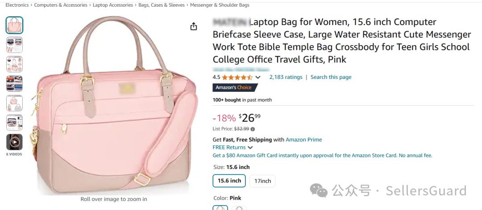
Task: Open the Amazon Prime link
Action: tap(303, 140)
